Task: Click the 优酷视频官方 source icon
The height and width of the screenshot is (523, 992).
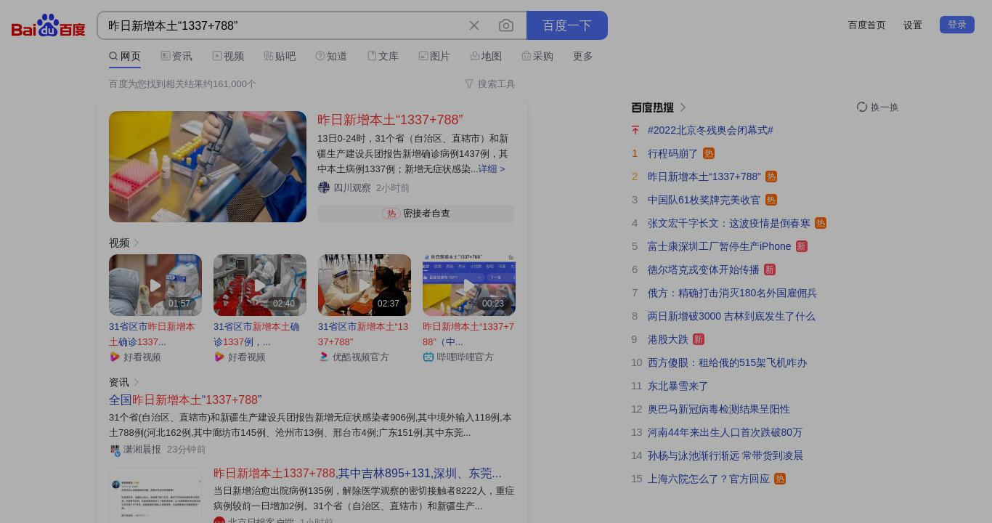Action: tap(324, 357)
